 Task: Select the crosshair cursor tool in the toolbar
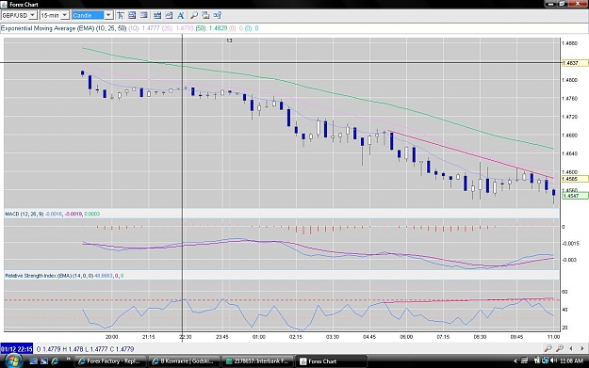(121, 15)
